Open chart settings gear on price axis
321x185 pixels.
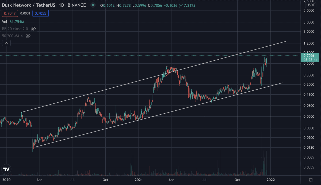(311, 180)
